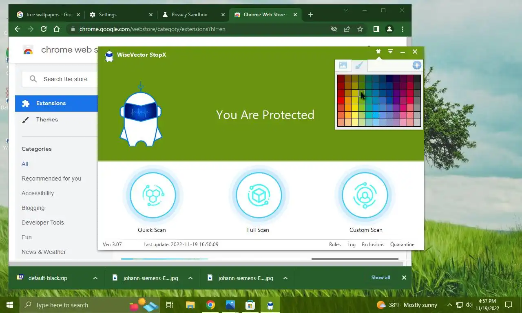Expand chevron next to default-black.zip

pos(95,278)
